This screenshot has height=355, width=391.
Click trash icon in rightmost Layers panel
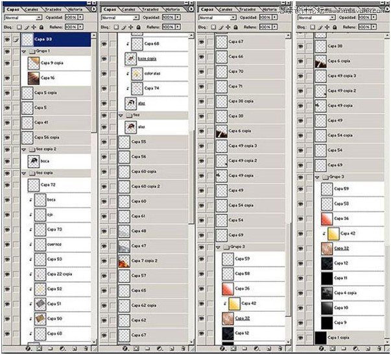[379, 349]
